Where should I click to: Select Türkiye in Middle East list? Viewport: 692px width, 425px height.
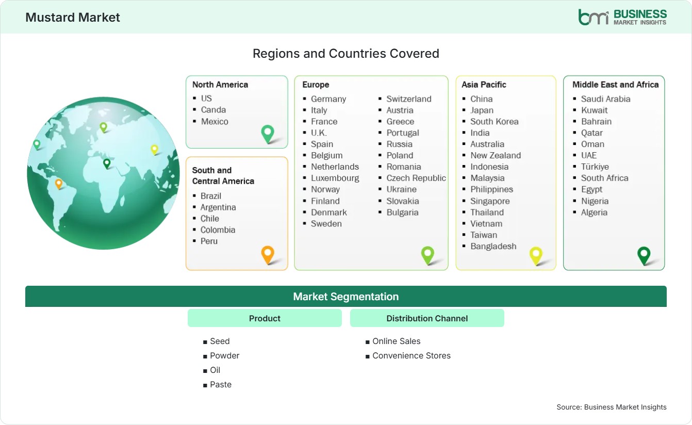[x=595, y=167]
